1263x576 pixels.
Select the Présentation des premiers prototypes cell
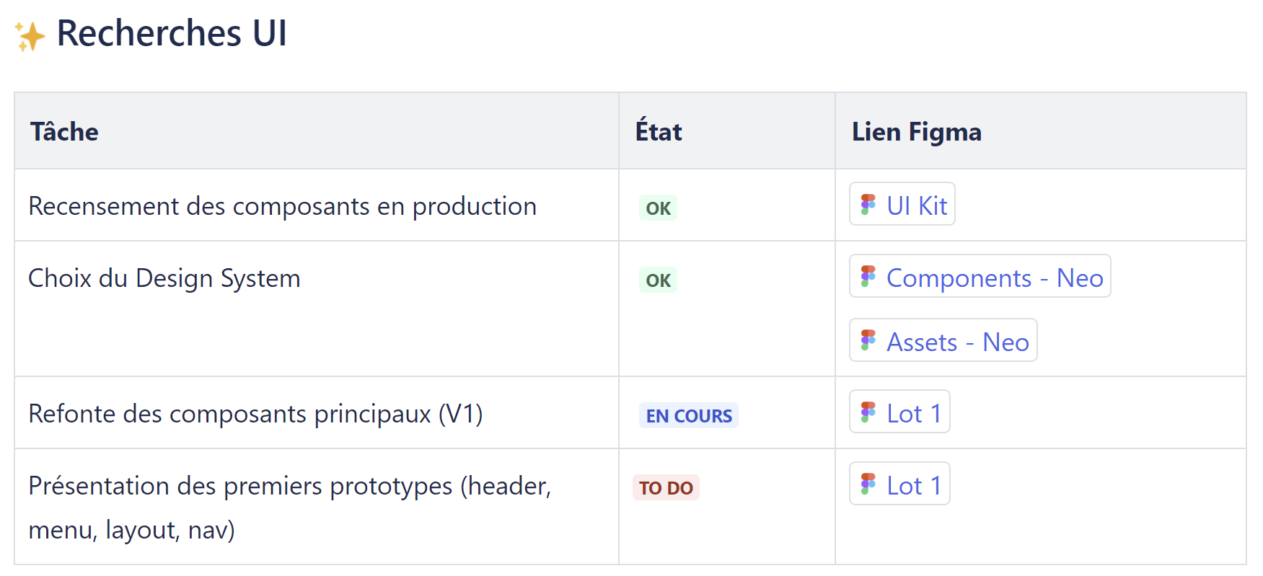click(289, 507)
